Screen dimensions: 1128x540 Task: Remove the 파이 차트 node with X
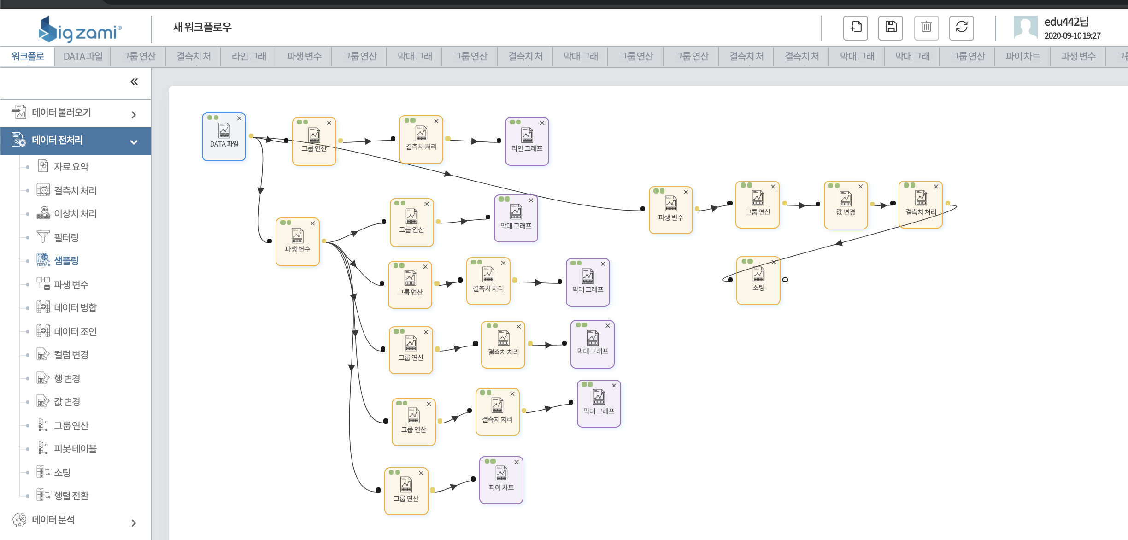click(517, 462)
